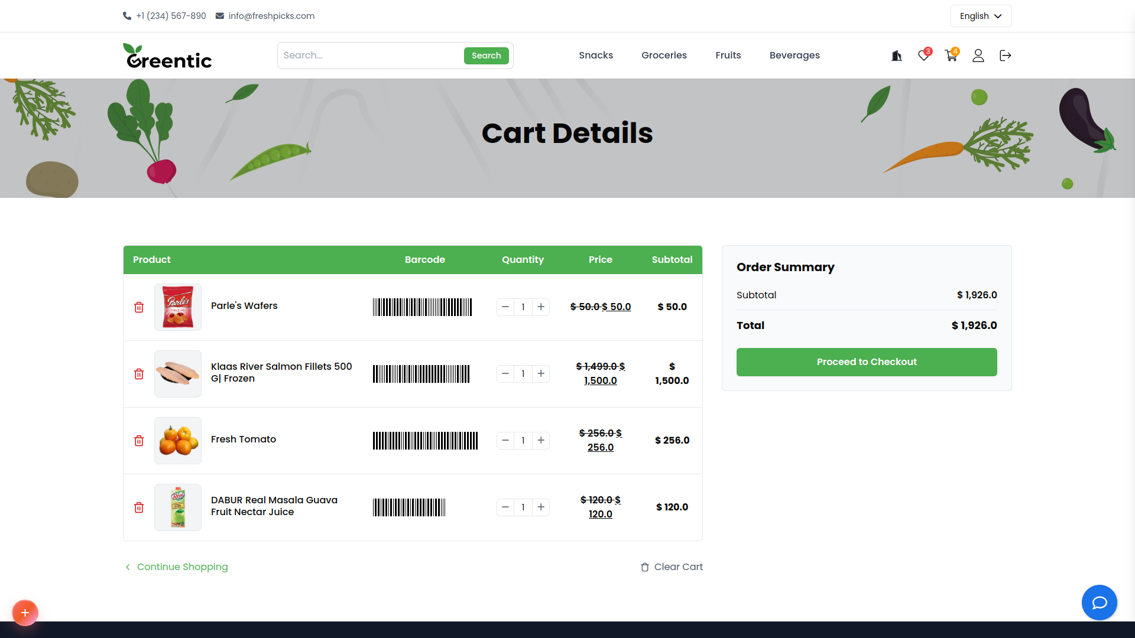
Task: Click Proceed to Checkout button
Action: [x=867, y=362]
